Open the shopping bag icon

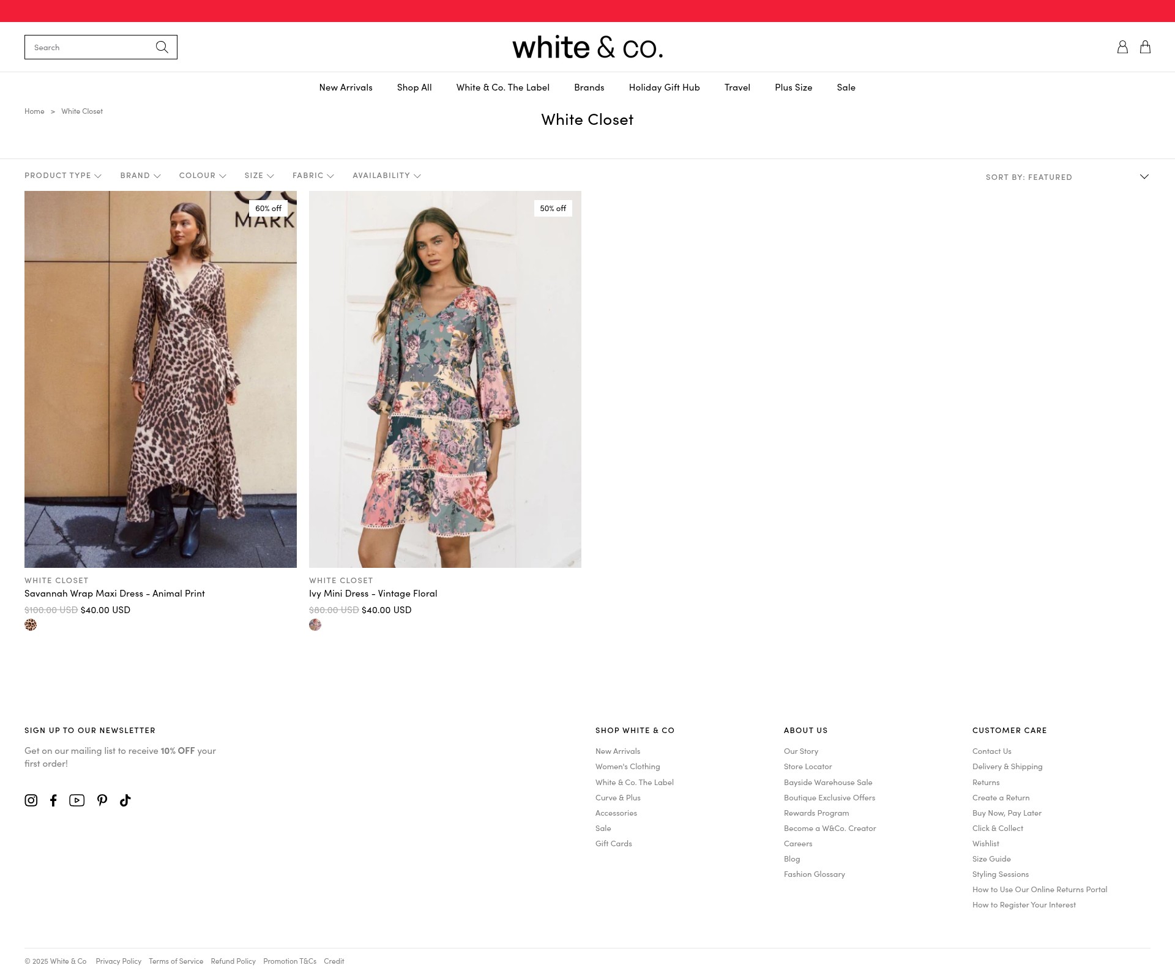pyautogui.click(x=1145, y=47)
